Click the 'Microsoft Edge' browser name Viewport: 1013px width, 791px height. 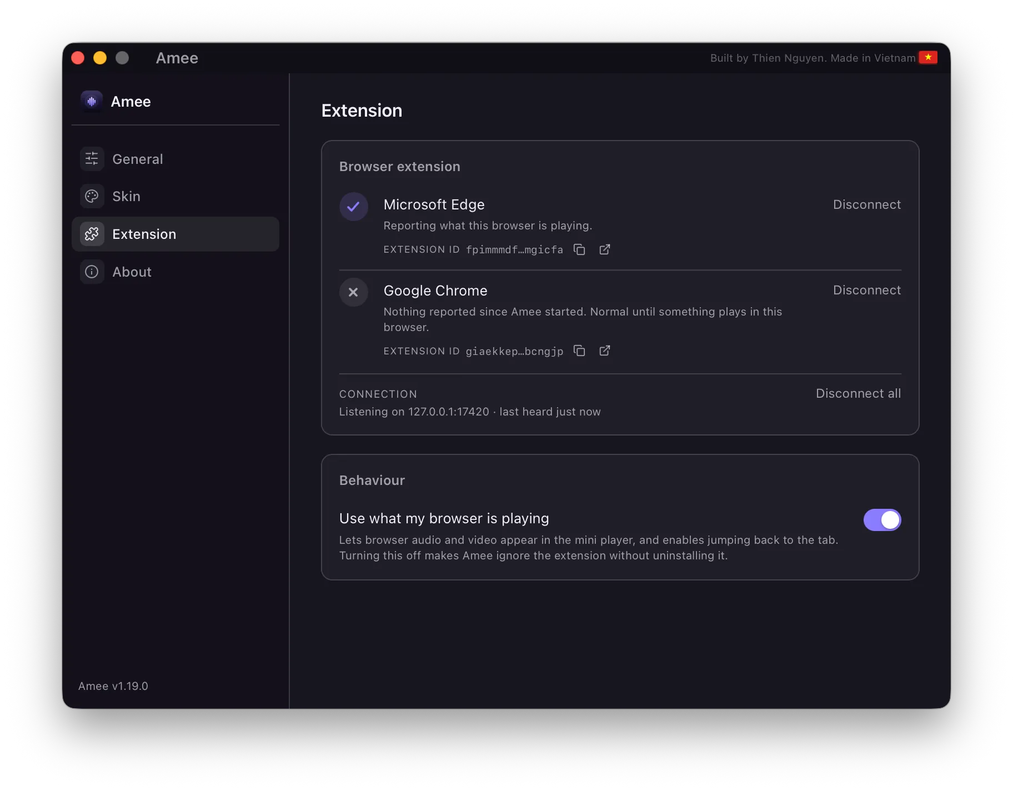click(x=434, y=204)
